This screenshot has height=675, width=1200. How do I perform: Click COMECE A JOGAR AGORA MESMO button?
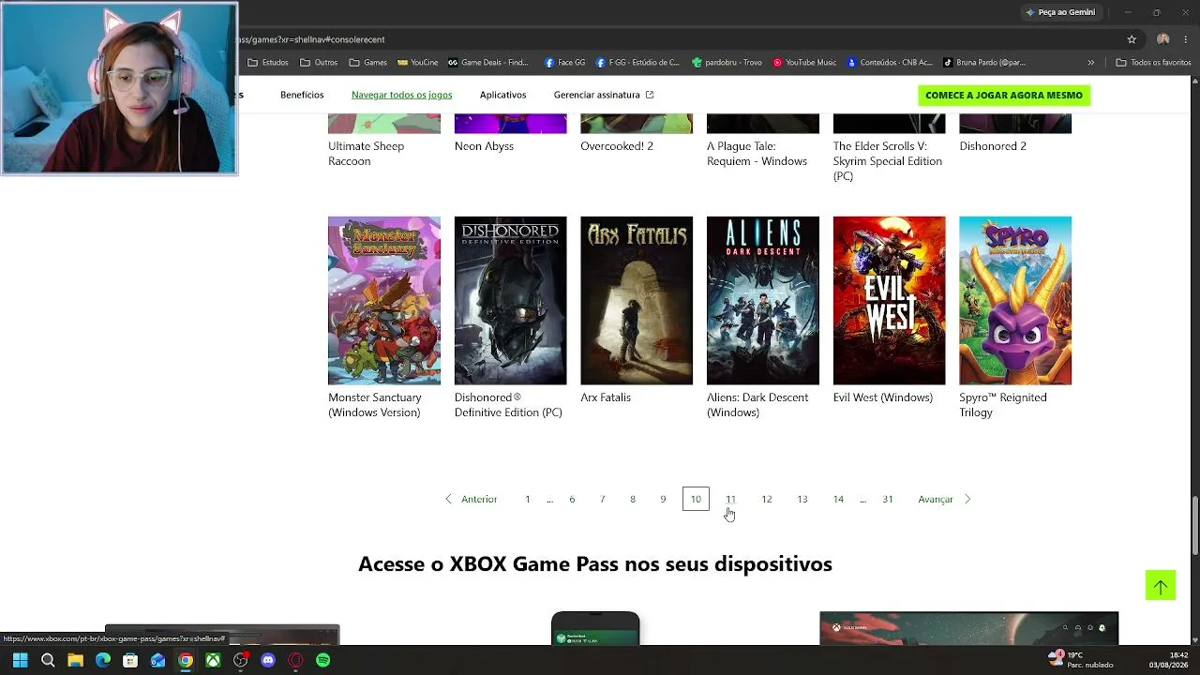1004,95
